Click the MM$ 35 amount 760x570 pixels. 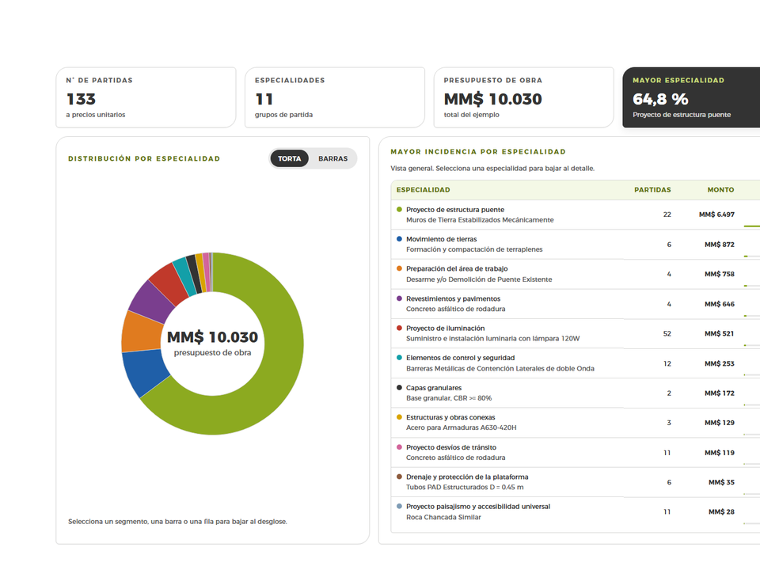(x=721, y=483)
